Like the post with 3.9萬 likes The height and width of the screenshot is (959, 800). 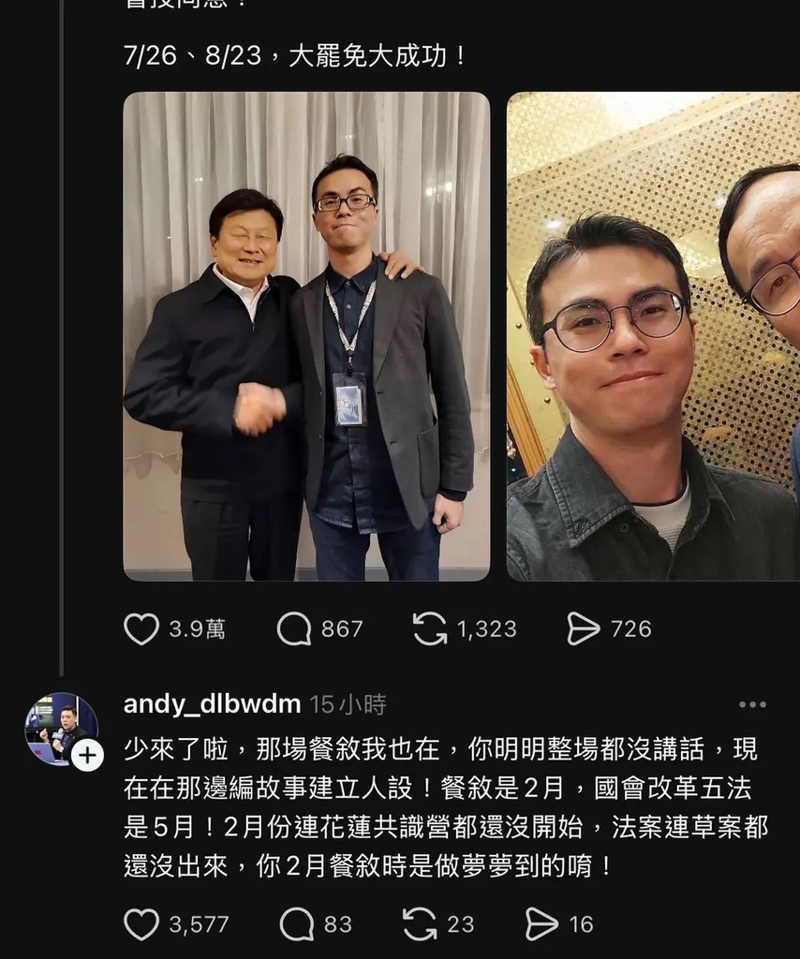[x=141, y=628]
